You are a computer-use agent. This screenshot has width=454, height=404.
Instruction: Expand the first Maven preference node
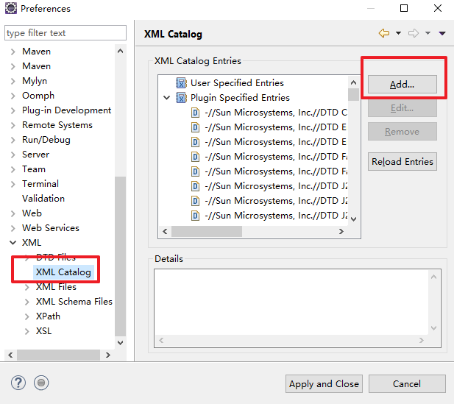click(x=13, y=52)
